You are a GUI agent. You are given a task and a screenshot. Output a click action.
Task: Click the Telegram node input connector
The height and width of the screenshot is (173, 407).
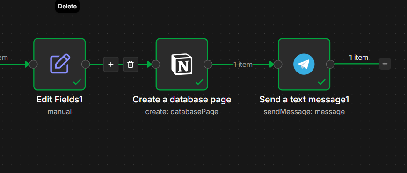coord(278,65)
